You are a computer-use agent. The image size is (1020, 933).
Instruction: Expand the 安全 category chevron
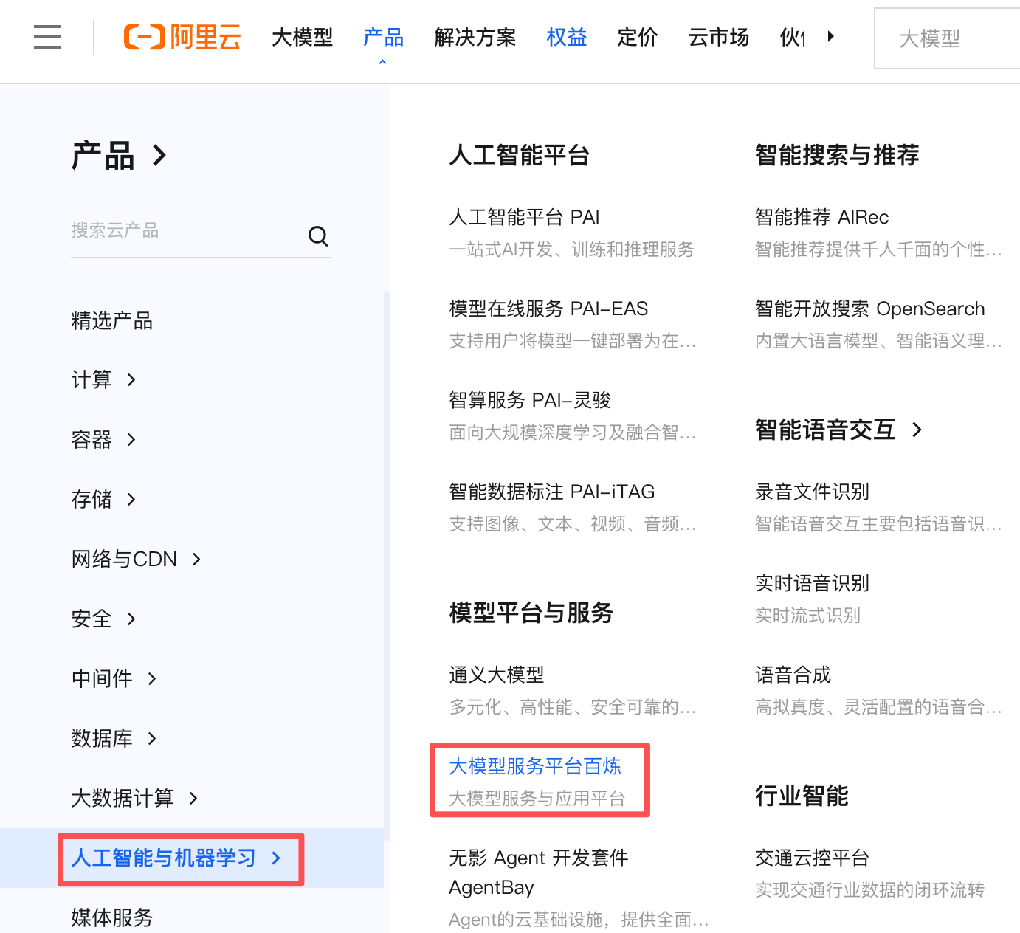[131, 619]
